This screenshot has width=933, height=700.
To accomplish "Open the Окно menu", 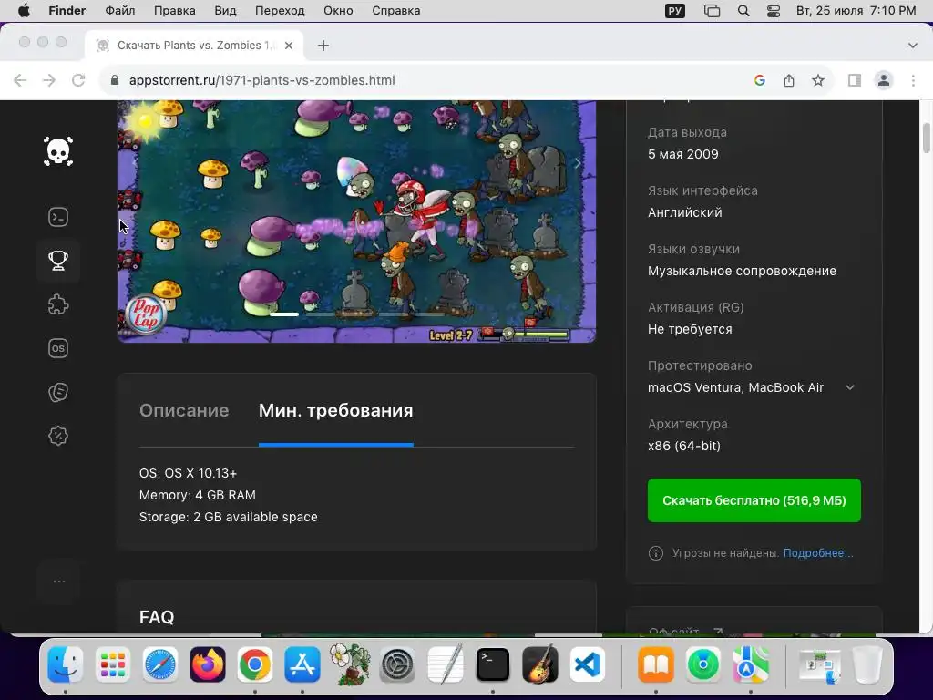I will click(x=338, y=11).
